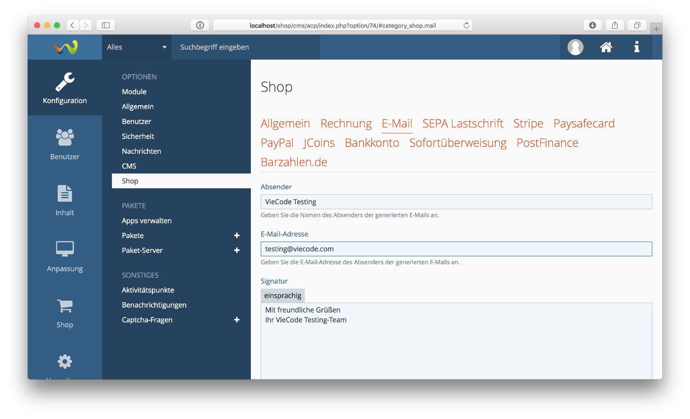The height and width of the screenshot is (419, 690).
Task: Click the Absender input field
Action: [x=456, y=202]
